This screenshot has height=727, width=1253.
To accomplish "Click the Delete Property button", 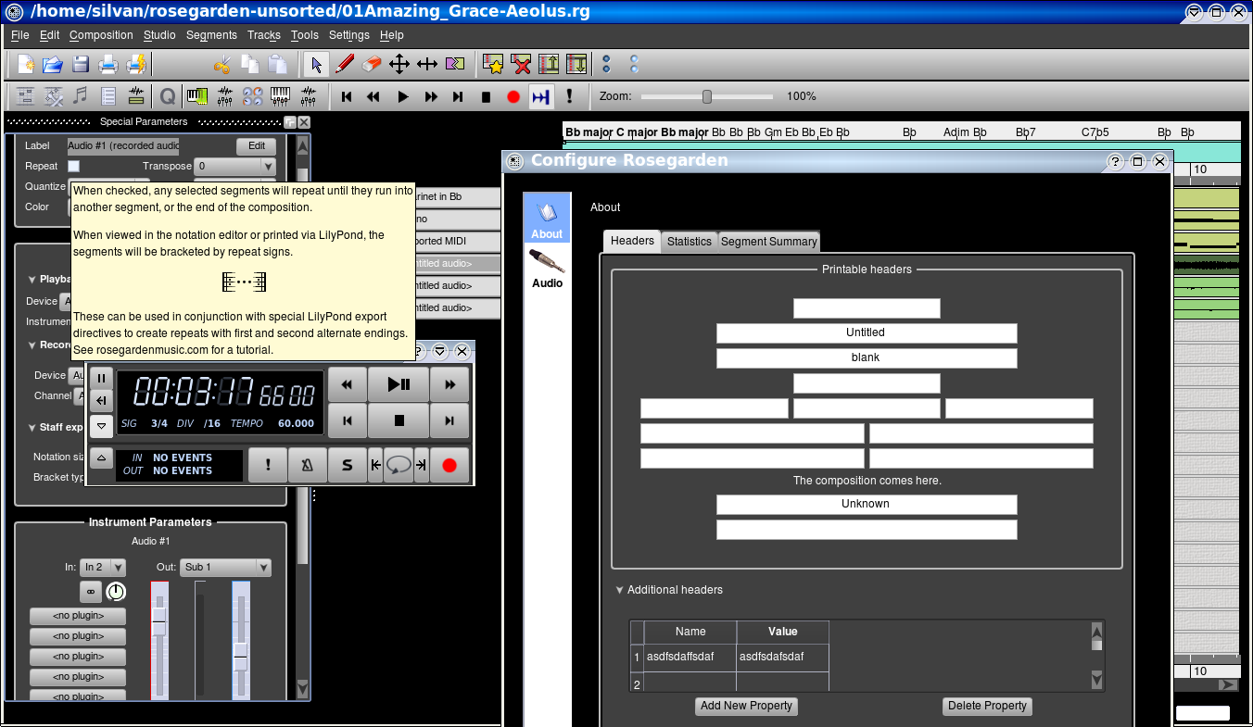I will (987, 706).
